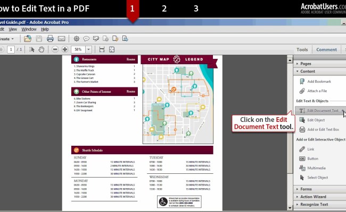Click the Other Points of Interest heading

pyautogui.click(x=96, y=92)
